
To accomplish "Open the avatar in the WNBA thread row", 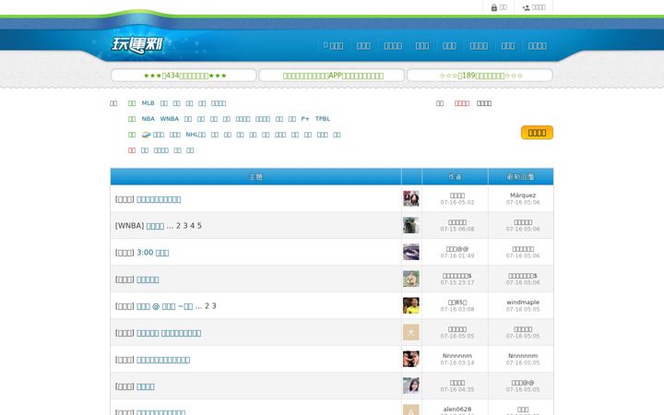I will [410, 225].
